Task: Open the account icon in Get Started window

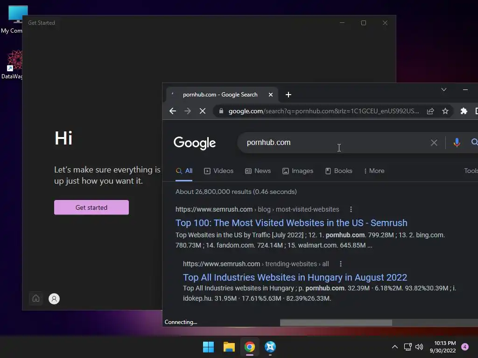Action: 54,299
